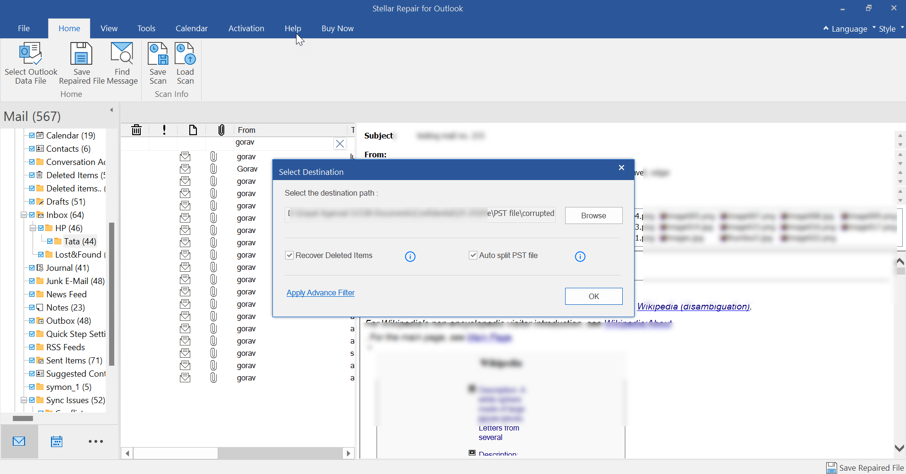
Task: Uncheck Recover Deleted Items checkbox
Action: pyautogui.click(x=289, y=256)
